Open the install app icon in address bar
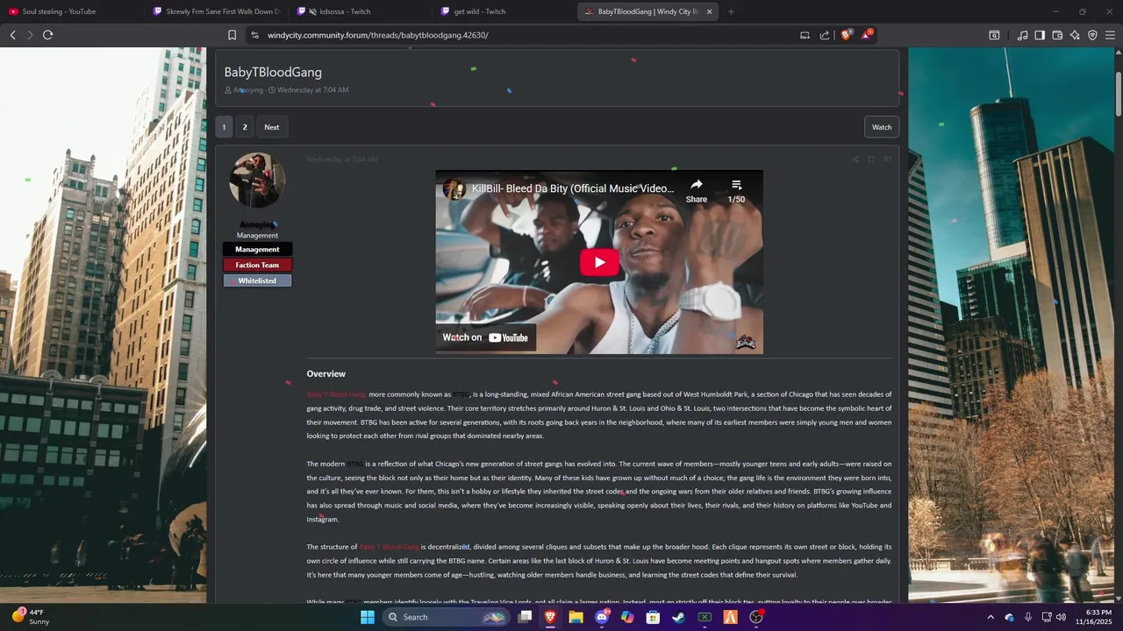Image resolution: width=1123 pixels, height=631 pixels. (x=805, y=35)
